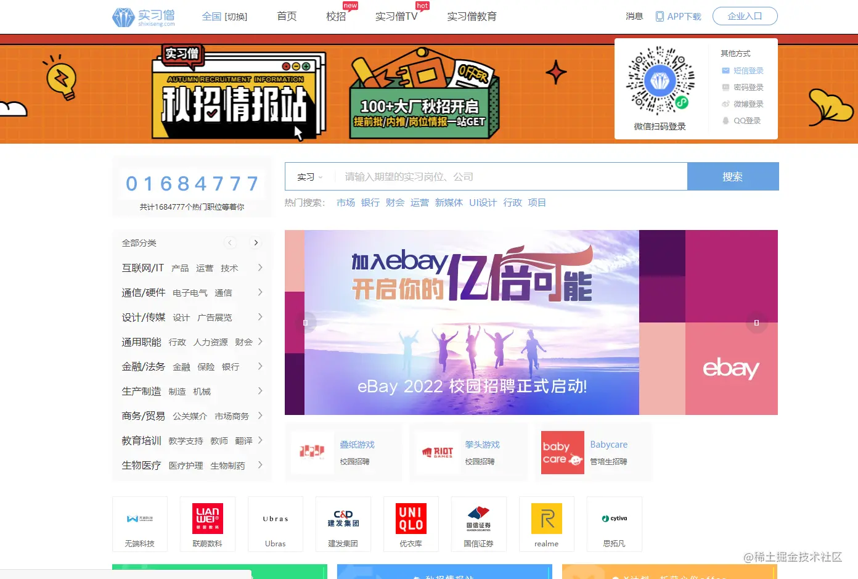Open 实习僧TV in the top navigation
This screenshot has width=858, height=579.
[396, 17]
